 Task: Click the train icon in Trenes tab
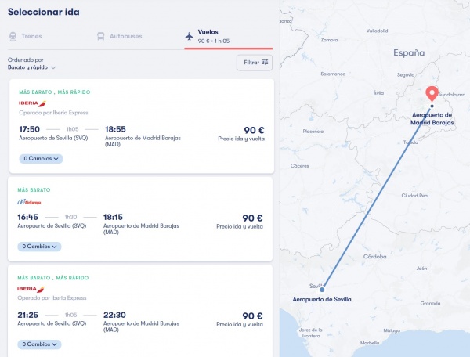13,36
